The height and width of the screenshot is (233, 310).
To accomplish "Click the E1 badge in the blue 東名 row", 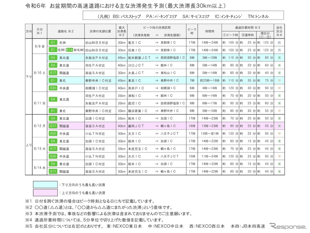I will point(53,80).
